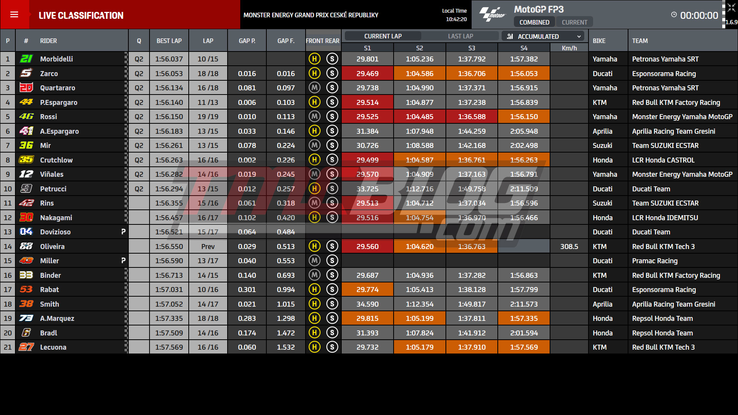738x415 pixels.
Task: Click Miller's pit status P indicator
Action: tap(123, 261)
